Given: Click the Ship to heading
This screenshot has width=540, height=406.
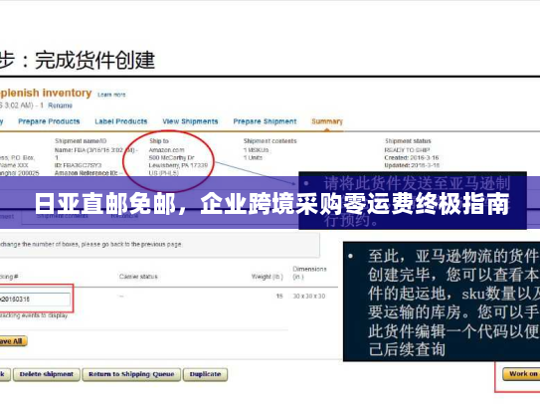Looking at the screenshot, I should 159,141.
